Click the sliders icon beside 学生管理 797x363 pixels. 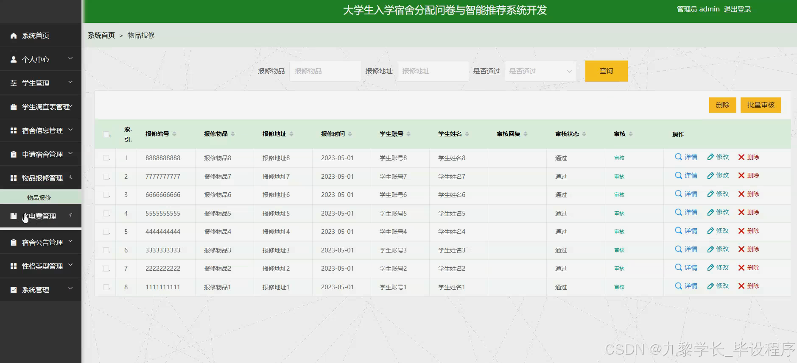tap(14, 83)
